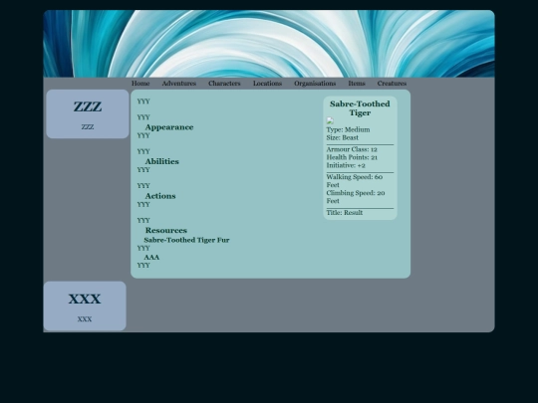Navigate to Locations
The image size is (538, 403).
pyautogui.click(x=267, y=84)
